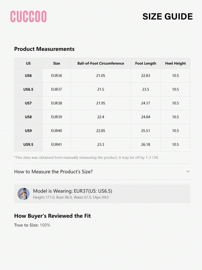Select the US9 row header
Screen dimensions: 202x270
pyautogui.click(x=28, y=131)
